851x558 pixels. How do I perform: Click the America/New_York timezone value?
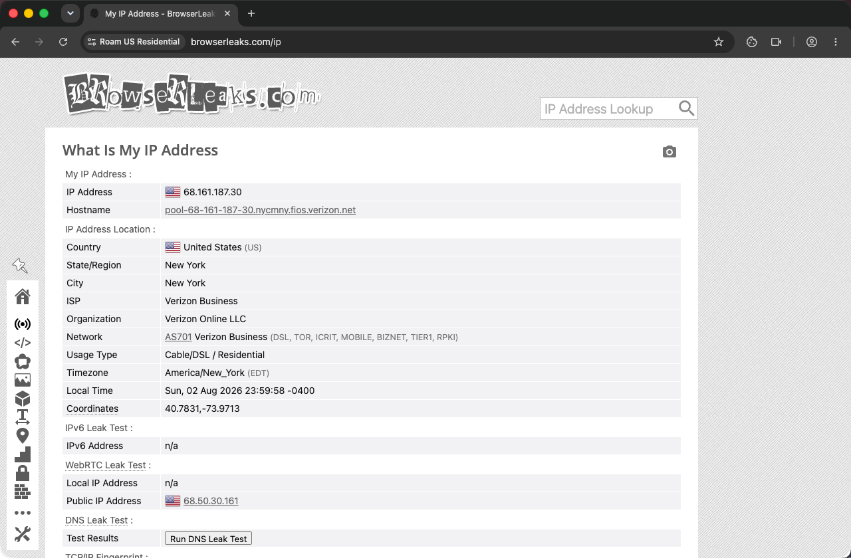point(205,373)
